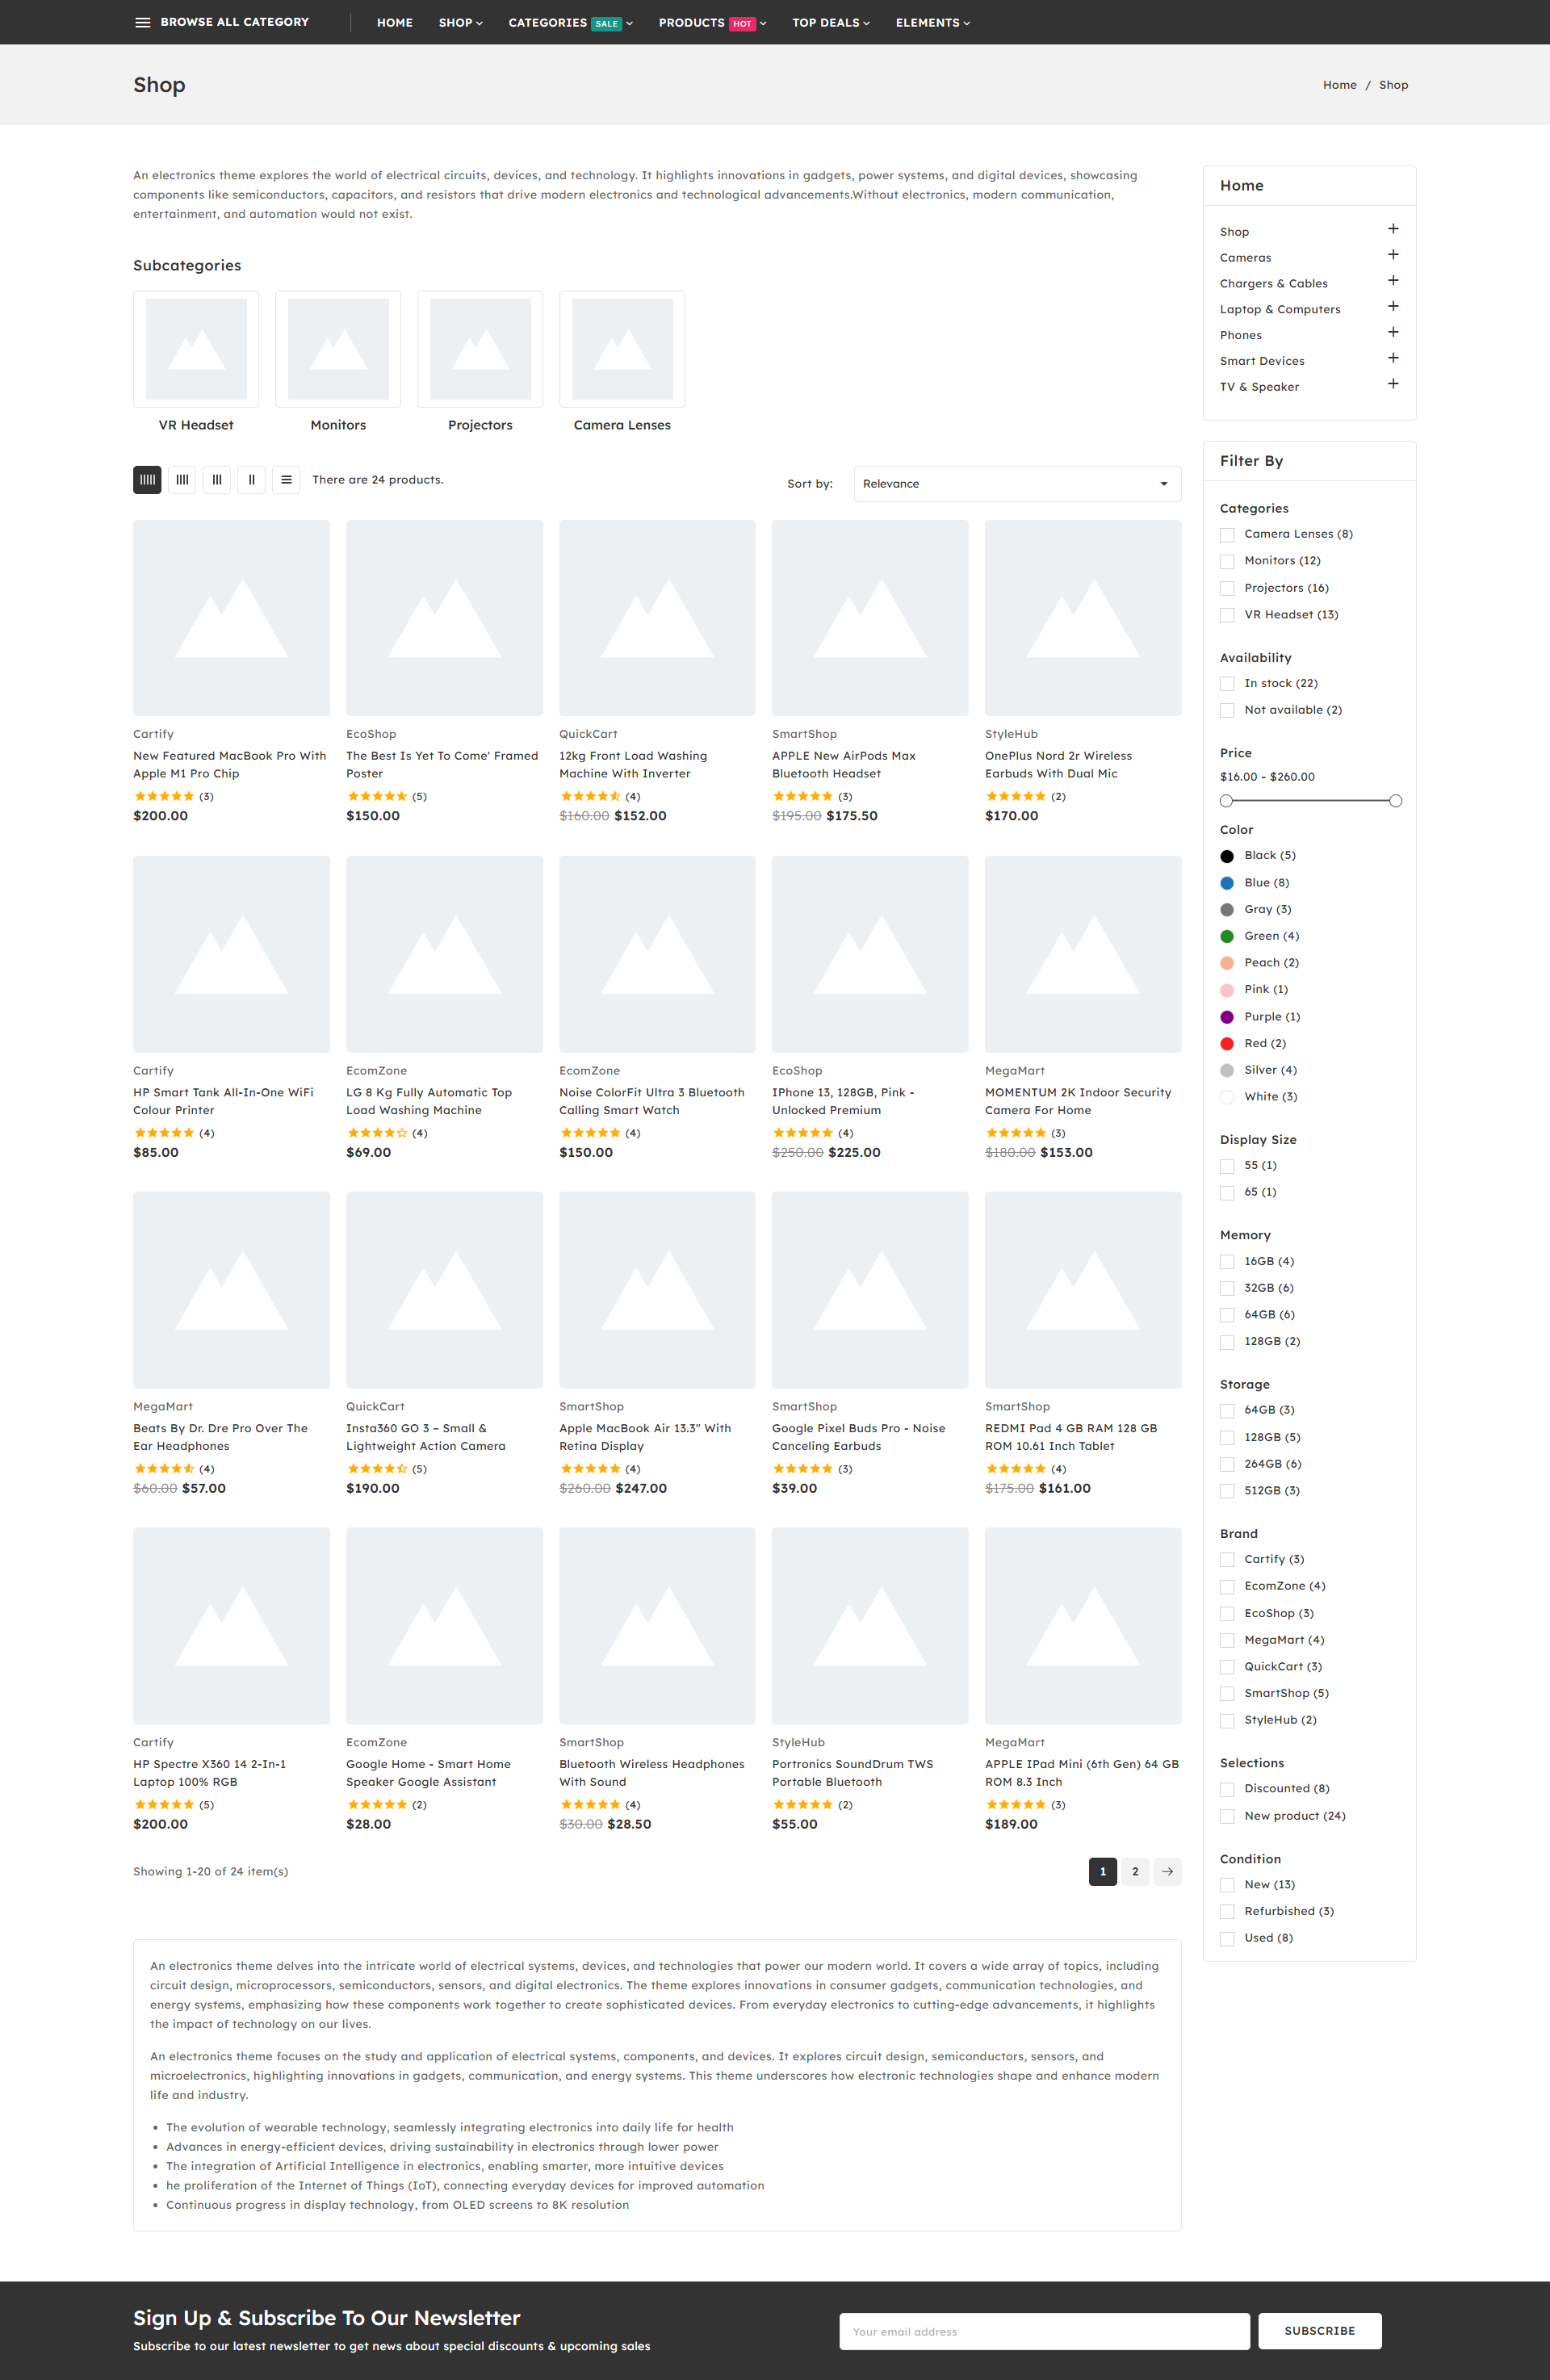Open HP Smart Tank printer product link

(x=223, y=1101)
